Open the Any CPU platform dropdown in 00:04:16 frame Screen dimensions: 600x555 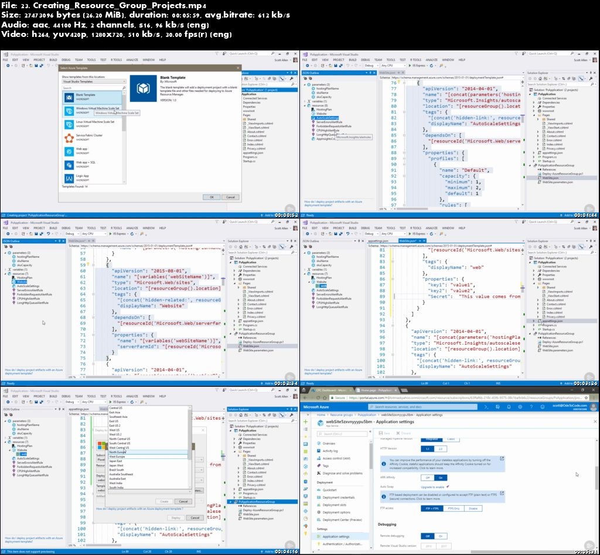click(x=93, y=402)
